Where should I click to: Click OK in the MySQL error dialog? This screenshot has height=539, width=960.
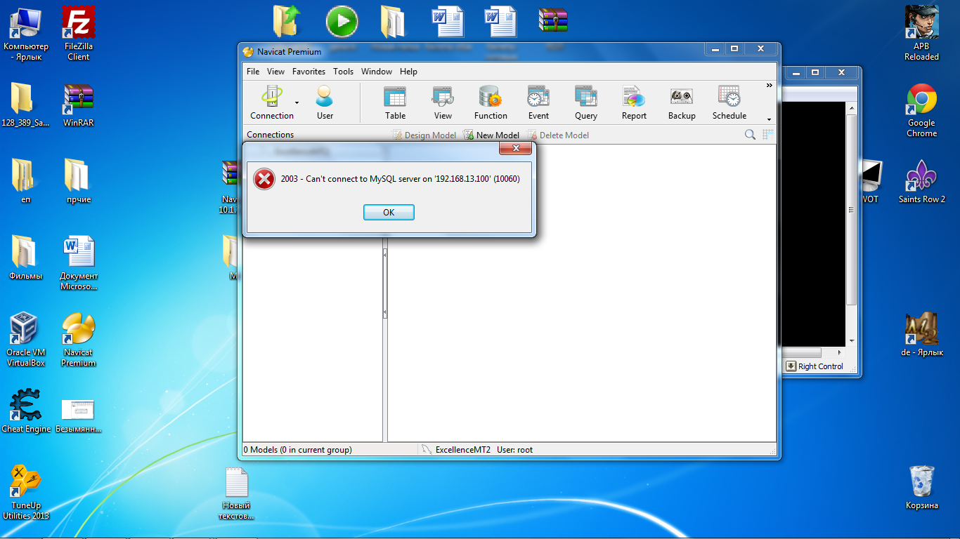389,212
